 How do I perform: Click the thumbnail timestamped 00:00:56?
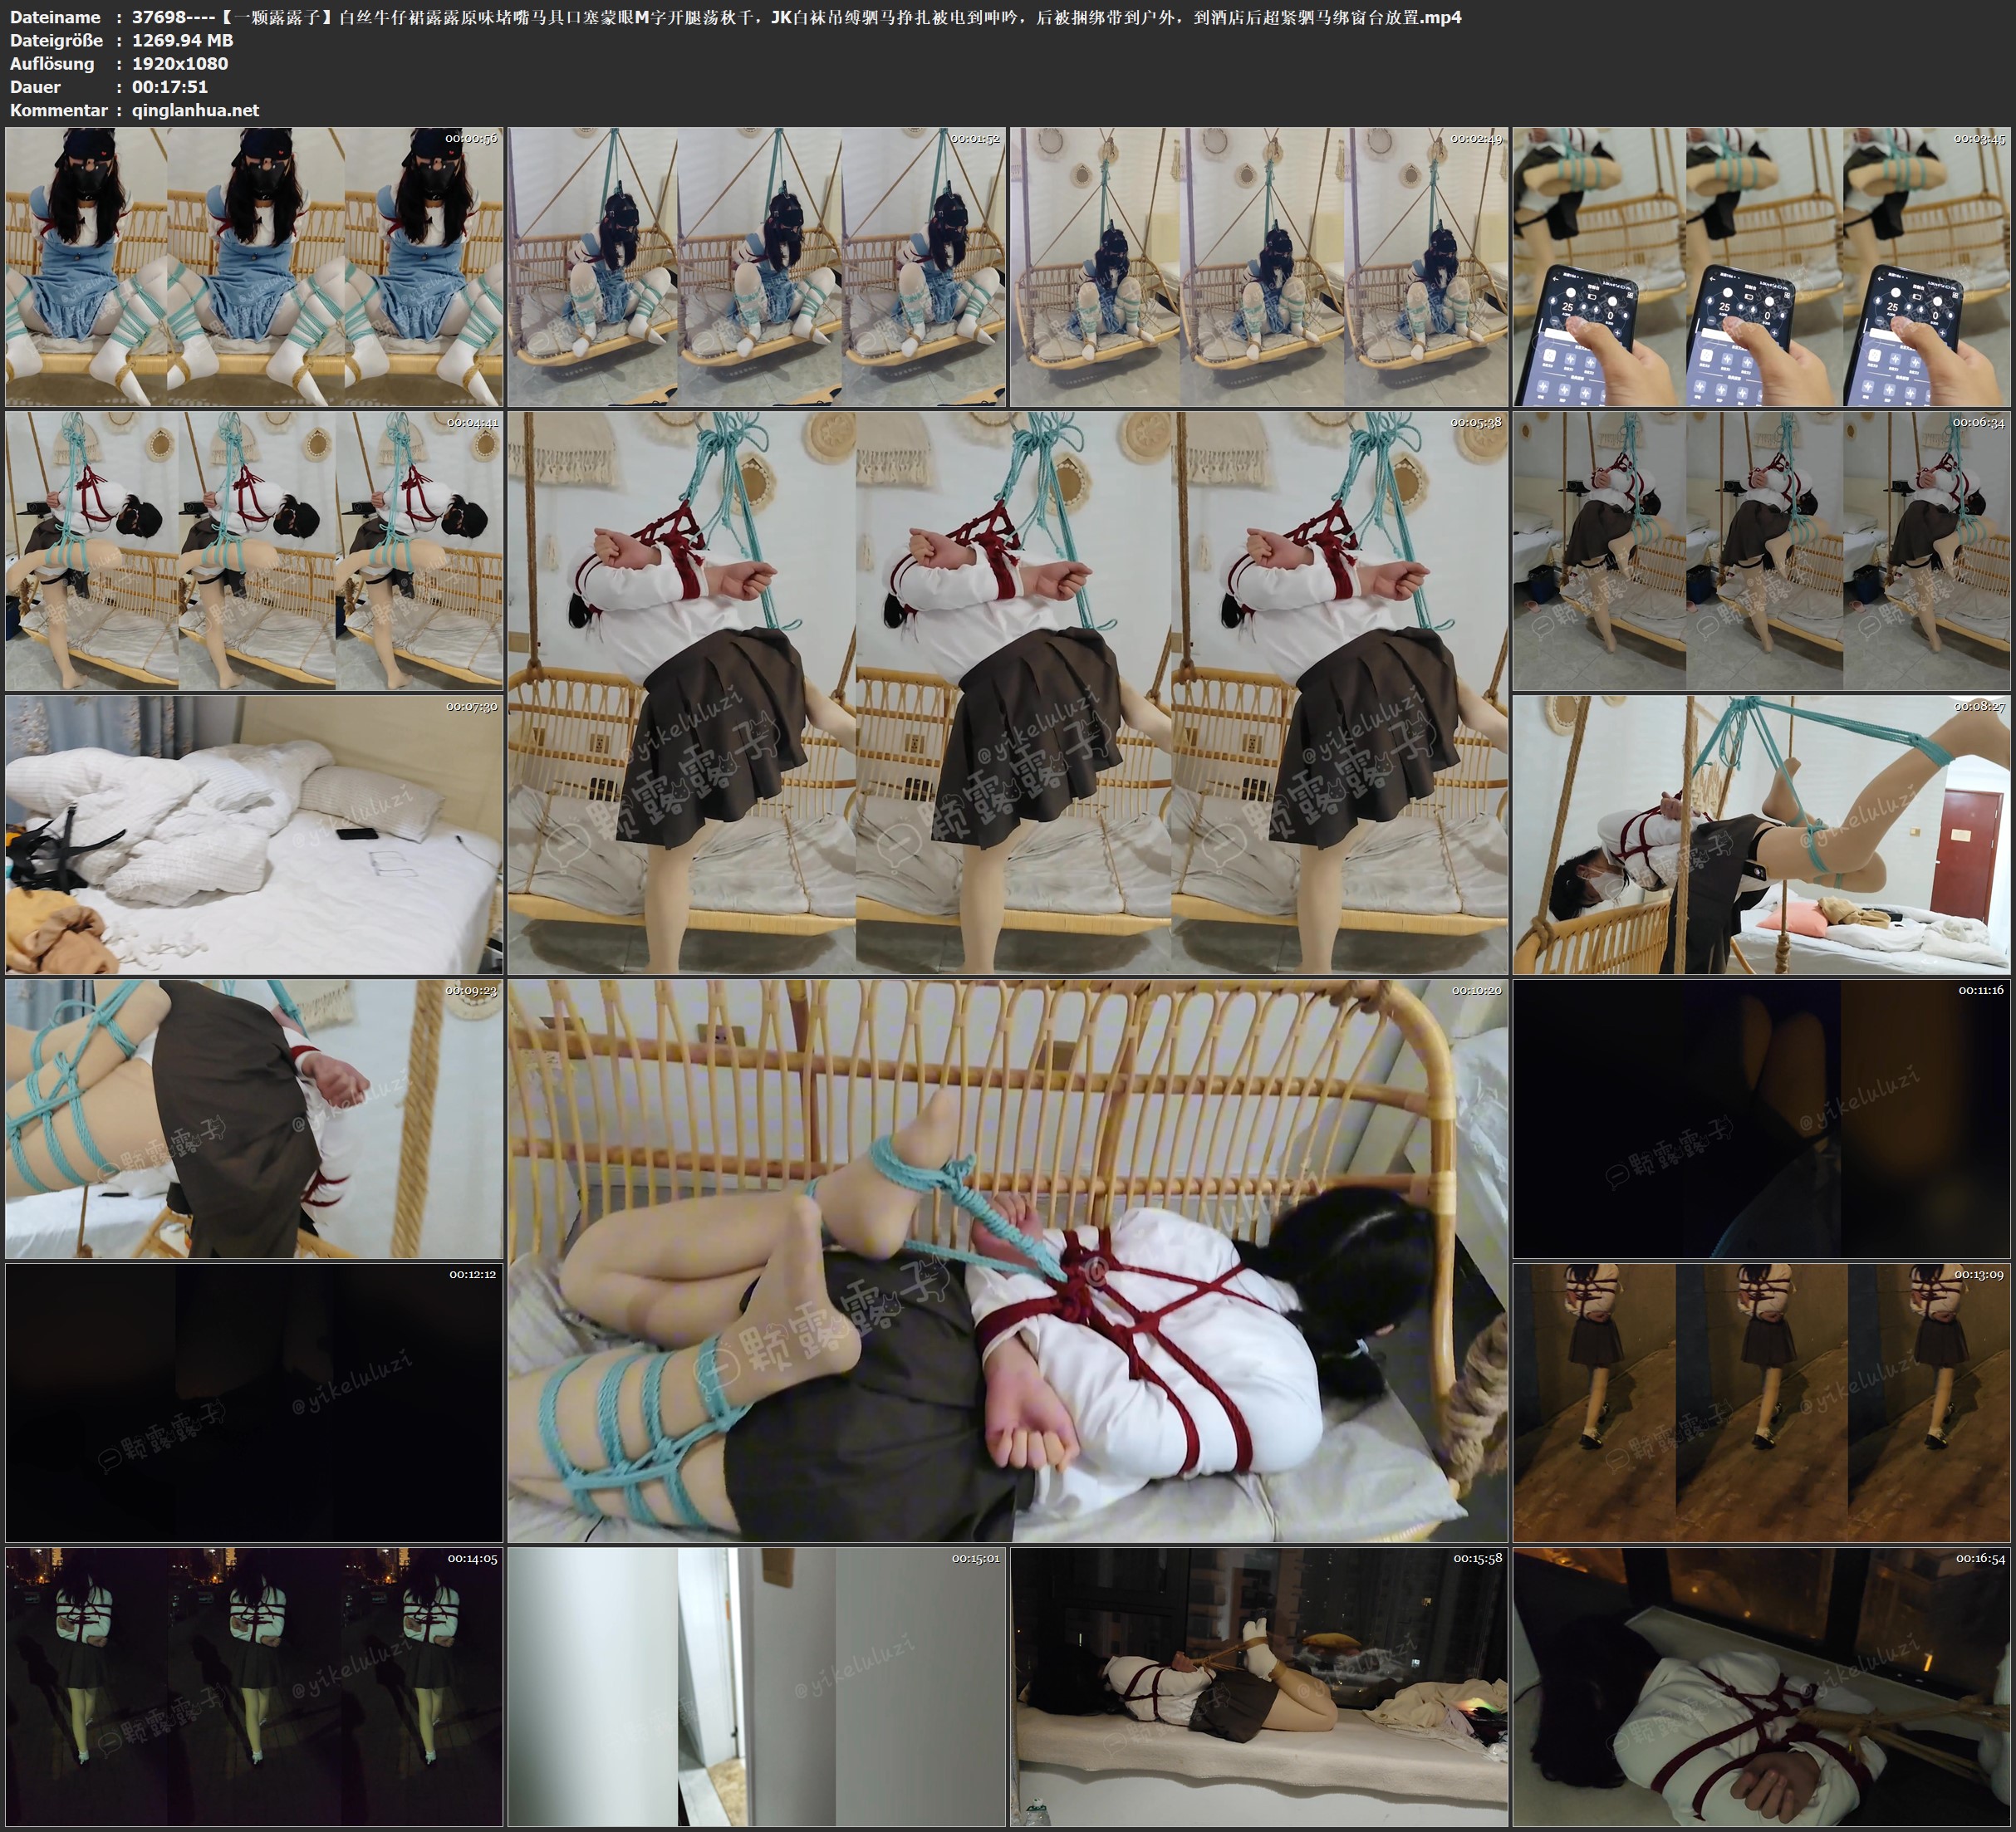coord(254,266)
